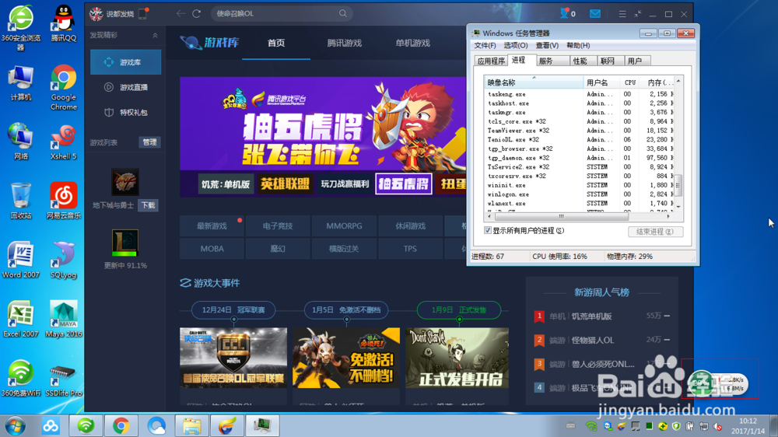The width and height of the screenshot is (778, 437).
Task: Open 特权礼包 in the sidebar
Action: pyautogui.click(x=125, y=113)
